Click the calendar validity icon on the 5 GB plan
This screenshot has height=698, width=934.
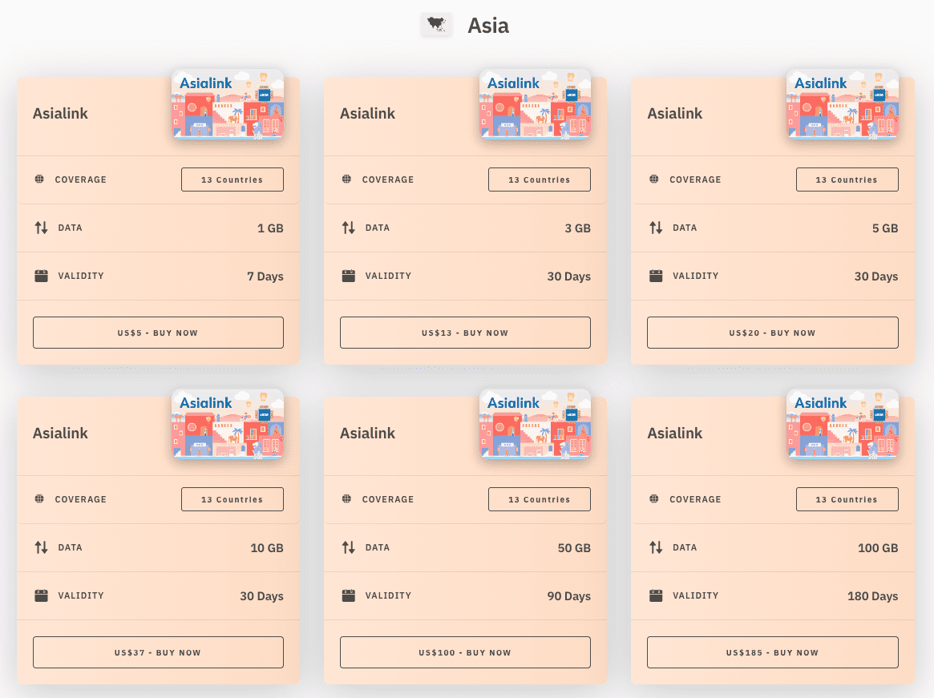coord(657,276)
